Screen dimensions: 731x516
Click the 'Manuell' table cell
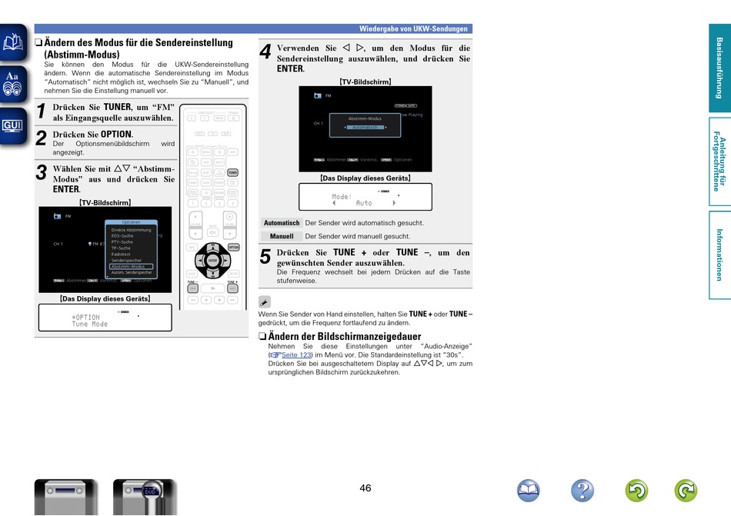(x=282, y=236)
